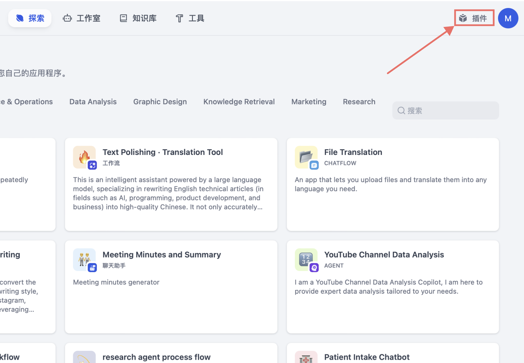Select the Data Analysis category
Viewport: 524px width, 363px height.
[93, 101]
